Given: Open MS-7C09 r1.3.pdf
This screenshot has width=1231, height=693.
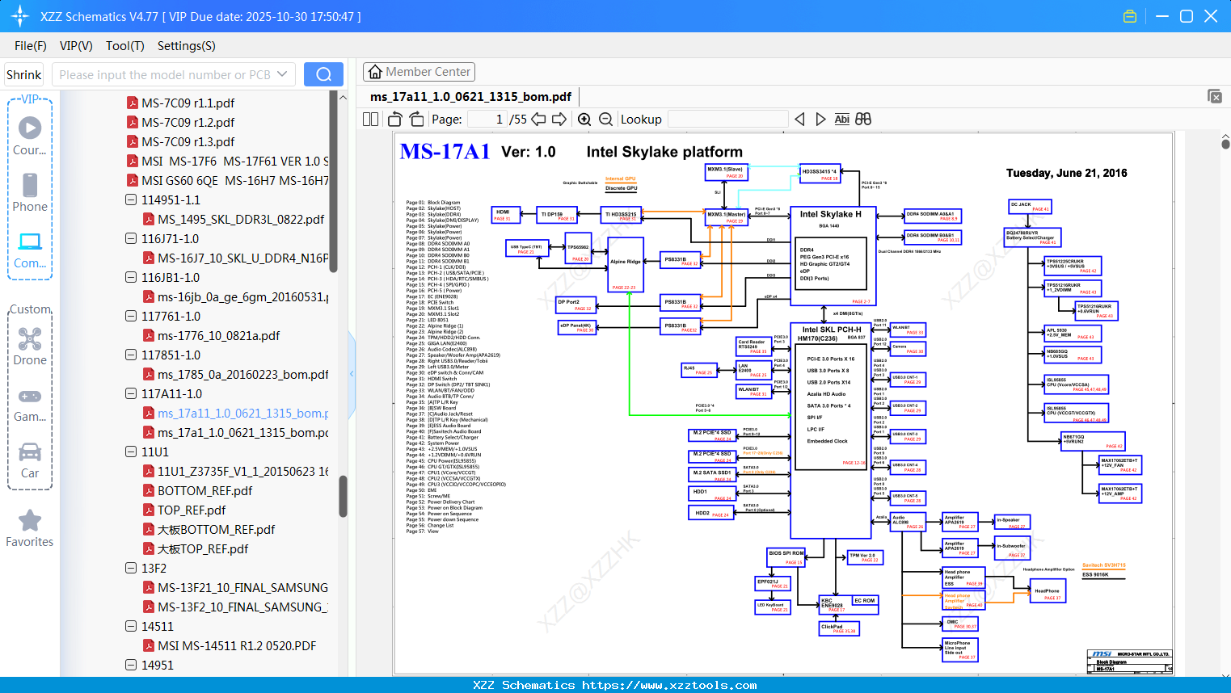Looking at the screenshot, I should click(188, 141).
